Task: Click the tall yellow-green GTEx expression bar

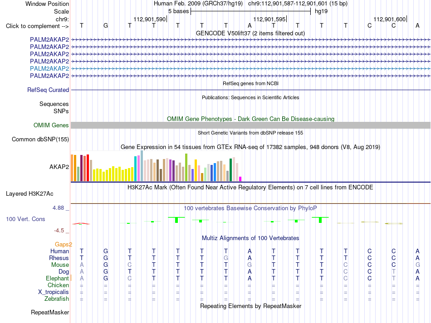Action: pos(186,168)
